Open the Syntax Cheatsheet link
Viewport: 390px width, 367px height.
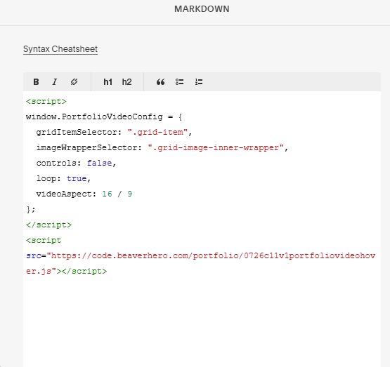pyautogui.click(x=60, y=49)
